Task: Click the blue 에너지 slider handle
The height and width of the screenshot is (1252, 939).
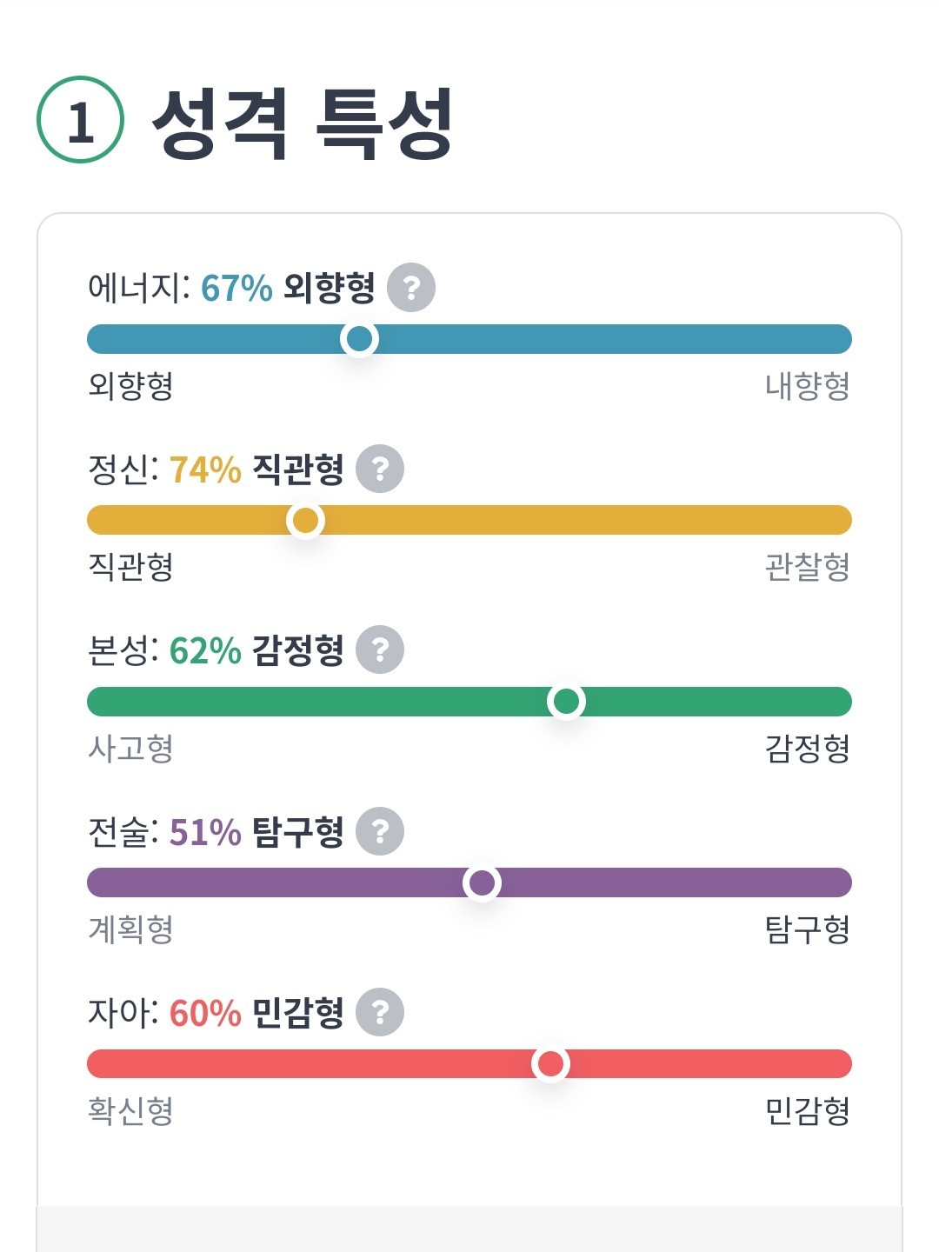Action: point(359,338)
